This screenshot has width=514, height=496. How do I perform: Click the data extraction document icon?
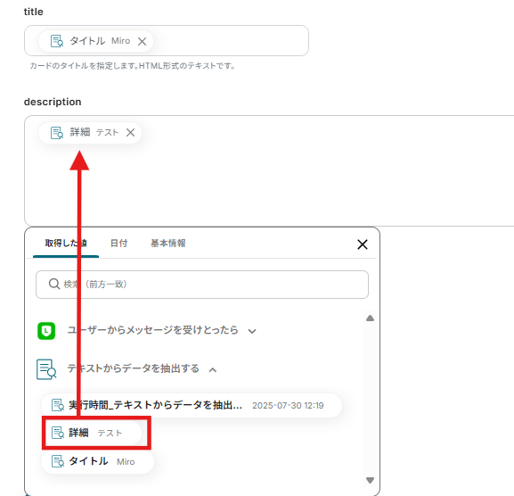click(46, 369)
